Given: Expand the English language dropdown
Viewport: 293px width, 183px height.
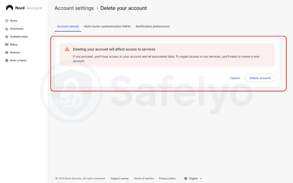Looking at the screenshot, I should click(201, 179).
